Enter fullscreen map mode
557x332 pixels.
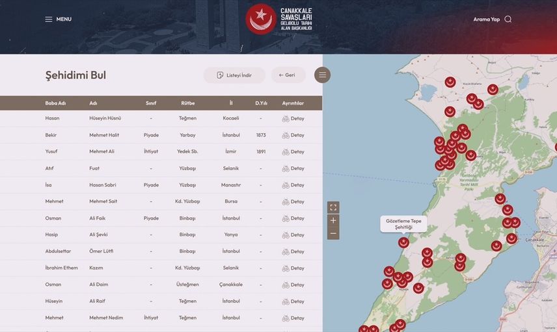[333, 207]
